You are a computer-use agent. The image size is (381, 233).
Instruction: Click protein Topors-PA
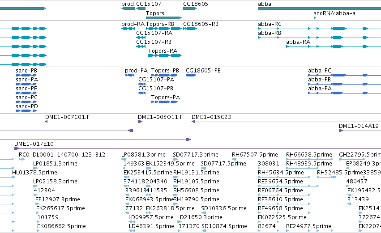coord(164,102)
